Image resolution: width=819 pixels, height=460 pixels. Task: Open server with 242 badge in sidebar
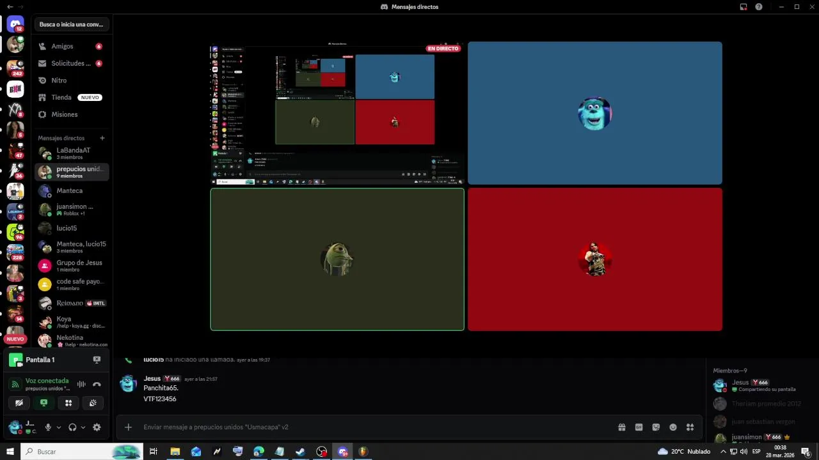pos(15,68)
